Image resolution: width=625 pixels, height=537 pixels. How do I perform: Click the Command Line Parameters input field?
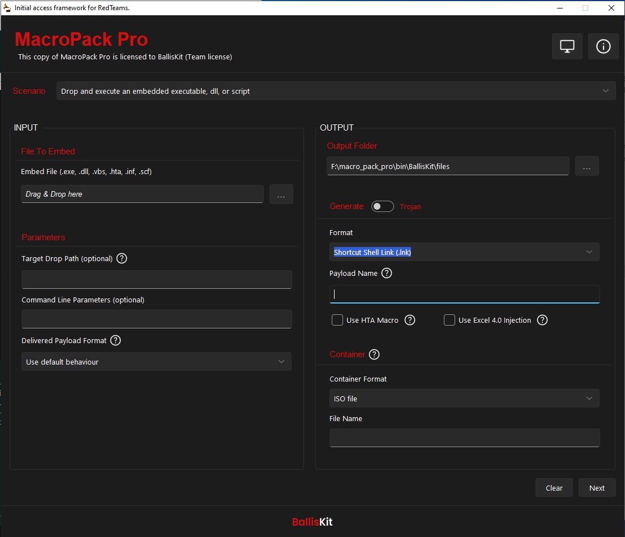157,319
